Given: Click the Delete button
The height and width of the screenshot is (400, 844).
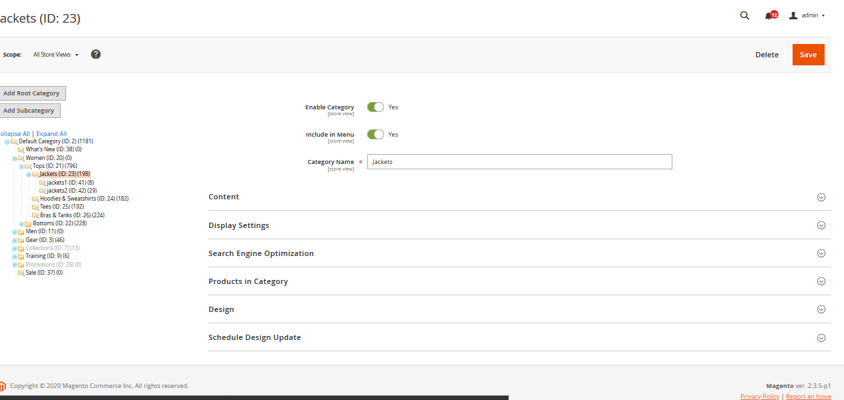Looking at the screenshot, I should [767, 54].
